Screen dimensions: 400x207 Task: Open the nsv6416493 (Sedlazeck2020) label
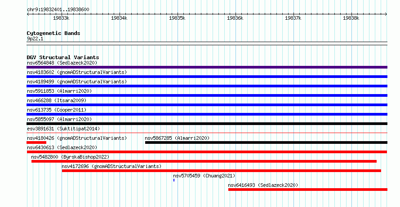pyautogui.click(x=263, y=185)
